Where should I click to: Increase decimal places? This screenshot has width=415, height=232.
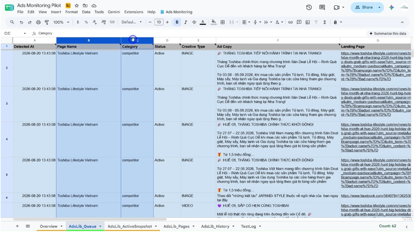(103, 23)
